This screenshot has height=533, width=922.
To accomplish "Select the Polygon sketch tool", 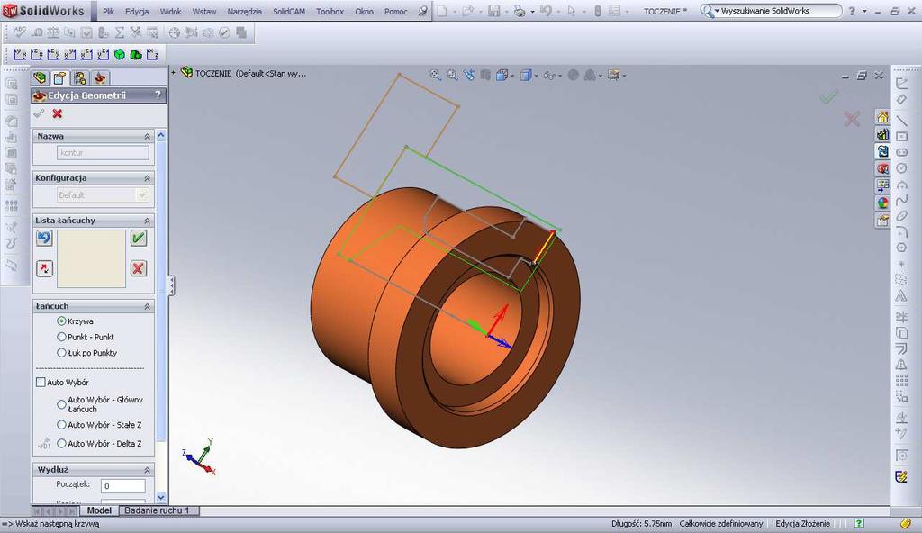I will (x=901, y=248).
